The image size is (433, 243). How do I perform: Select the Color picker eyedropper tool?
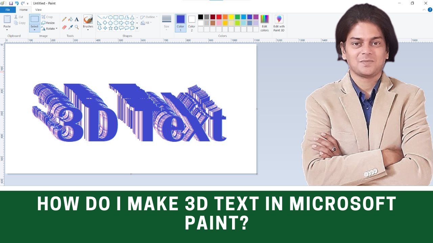pyautogui.click(x=70, y=27)
